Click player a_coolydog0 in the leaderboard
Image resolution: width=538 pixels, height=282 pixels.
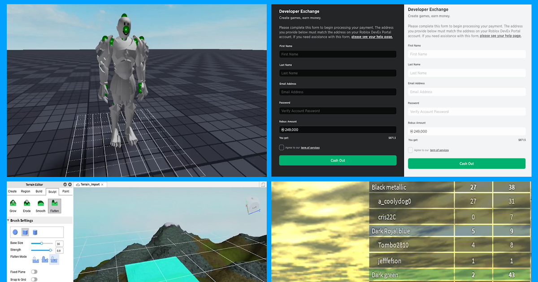(x=450, y=201)
